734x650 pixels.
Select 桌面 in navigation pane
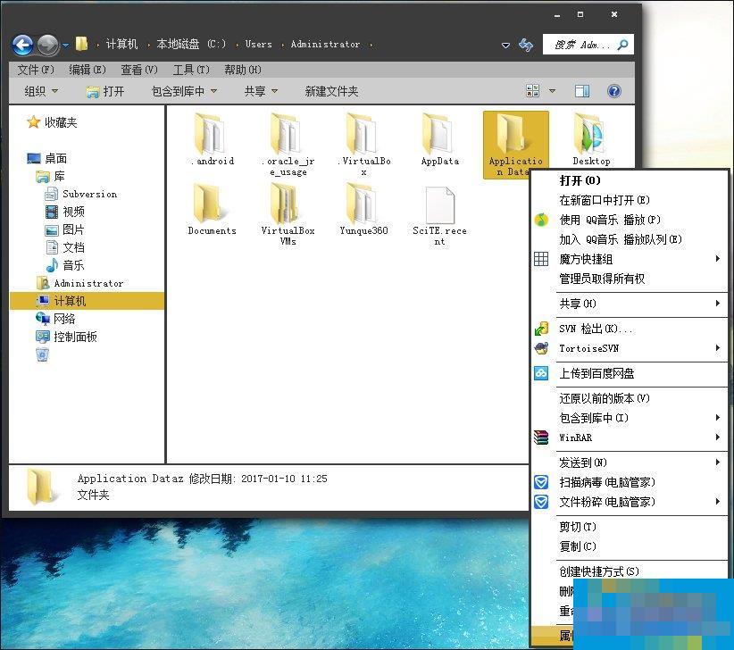(x=46, y=159)
